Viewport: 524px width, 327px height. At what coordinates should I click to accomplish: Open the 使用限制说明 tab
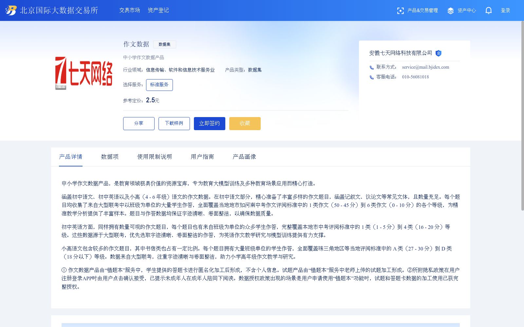coord(155,157)
